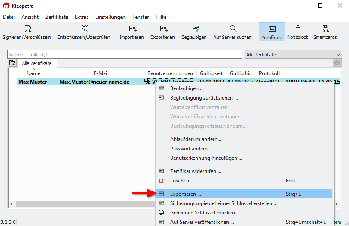Close the current tab with the round X
The height and width of the screenshot is (226, 349).
pyautogui.click(x=337, y=63)
